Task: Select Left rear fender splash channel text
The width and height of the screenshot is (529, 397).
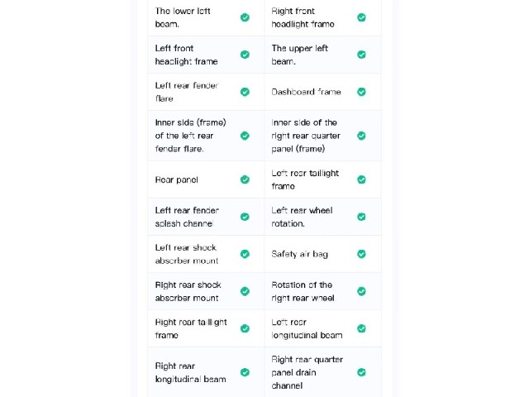Action: pyautogui.click(x=187, y=217)
